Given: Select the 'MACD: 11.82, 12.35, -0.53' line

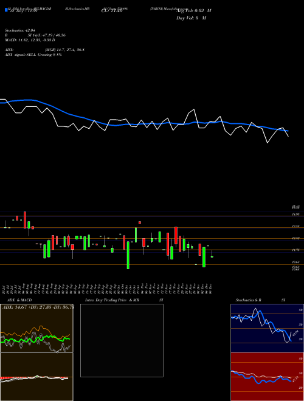Looking at the screenshot, I should [x=30, y=40].
